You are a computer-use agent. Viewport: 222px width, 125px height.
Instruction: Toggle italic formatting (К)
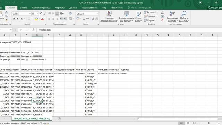[18, 19]
